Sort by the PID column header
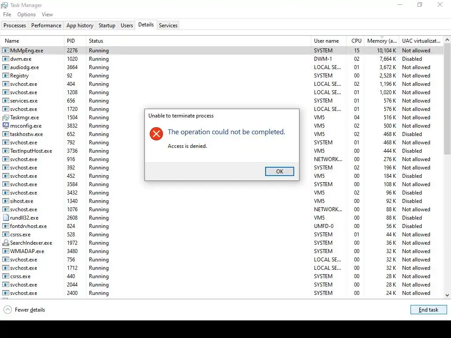The image size is (451, 338). 75,41
